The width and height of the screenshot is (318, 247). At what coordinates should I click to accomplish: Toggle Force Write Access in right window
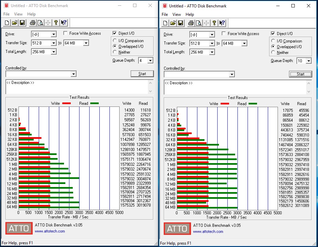224,33
